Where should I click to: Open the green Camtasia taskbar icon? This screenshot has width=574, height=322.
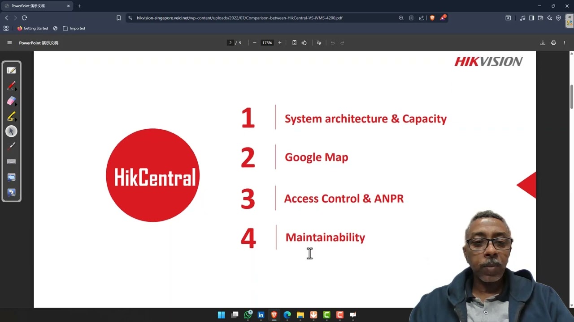tap(327, 315)
